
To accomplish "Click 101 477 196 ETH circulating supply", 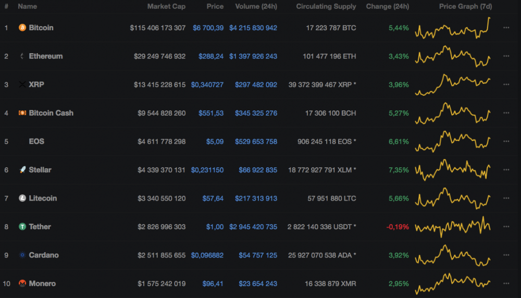I will (x=329, y=56).
